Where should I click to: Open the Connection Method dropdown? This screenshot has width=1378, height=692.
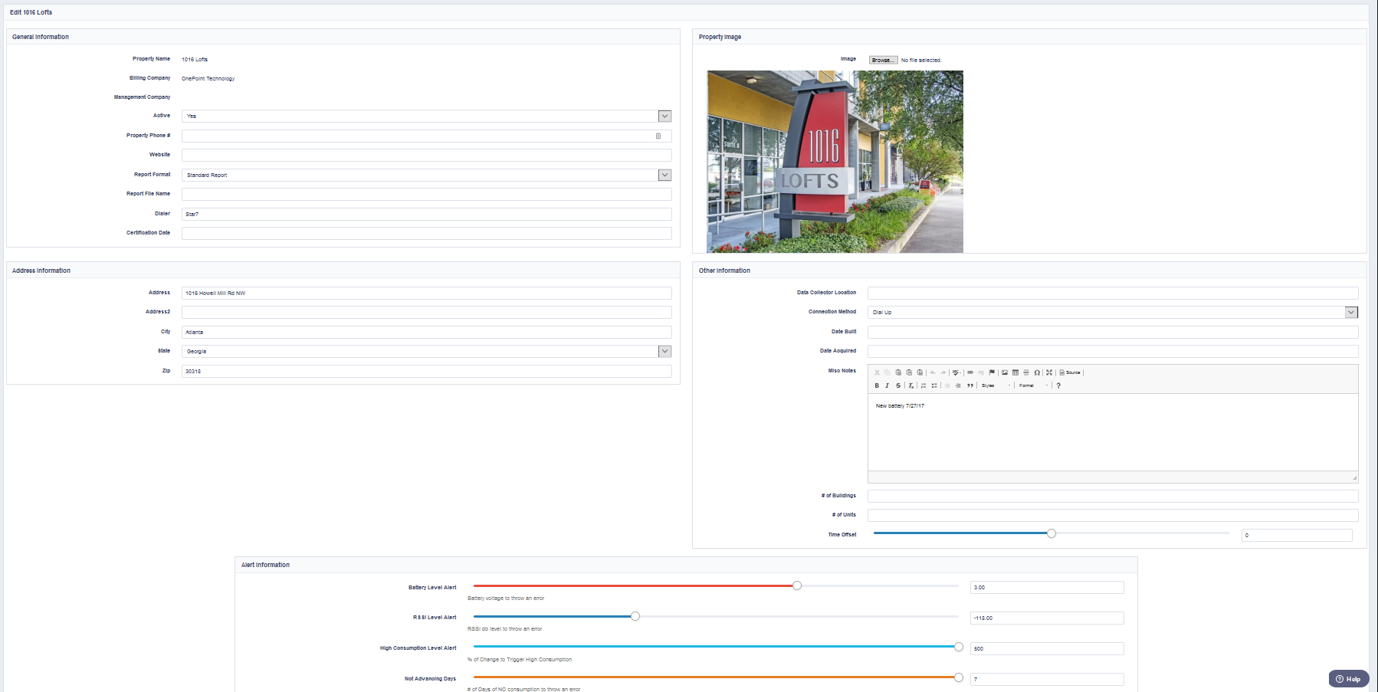tap(1352, 312)
